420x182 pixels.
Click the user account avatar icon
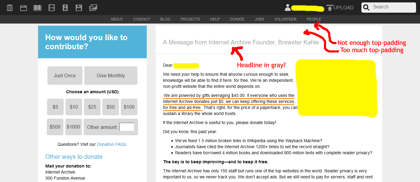[x=287, y=8]
